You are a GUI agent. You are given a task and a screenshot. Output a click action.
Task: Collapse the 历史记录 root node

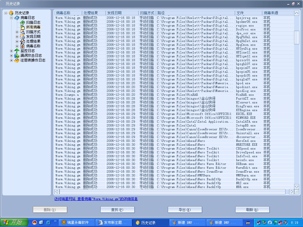[x=6, y=13]
